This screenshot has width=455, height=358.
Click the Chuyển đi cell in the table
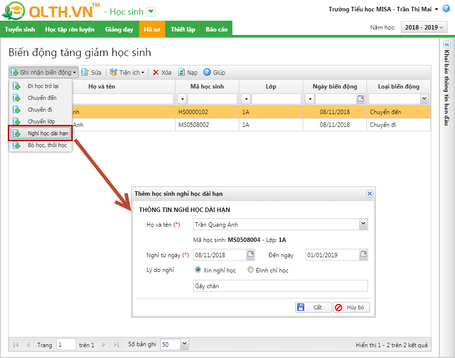pos(398,125)
